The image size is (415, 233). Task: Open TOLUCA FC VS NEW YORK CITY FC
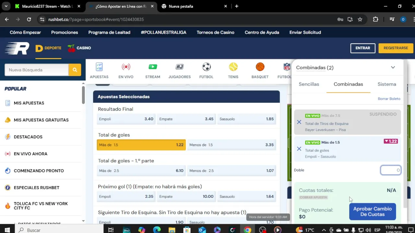click(41, 206)
